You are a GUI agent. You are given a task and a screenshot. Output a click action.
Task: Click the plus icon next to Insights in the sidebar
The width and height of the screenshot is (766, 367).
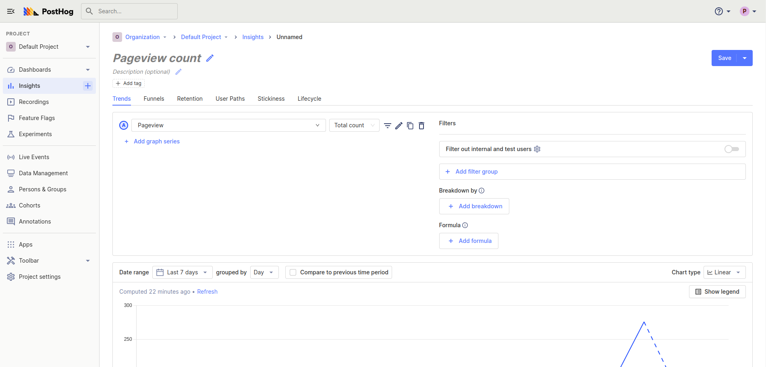point(87,86)
